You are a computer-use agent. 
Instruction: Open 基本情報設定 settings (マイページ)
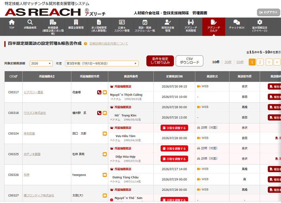coord(260,27)
